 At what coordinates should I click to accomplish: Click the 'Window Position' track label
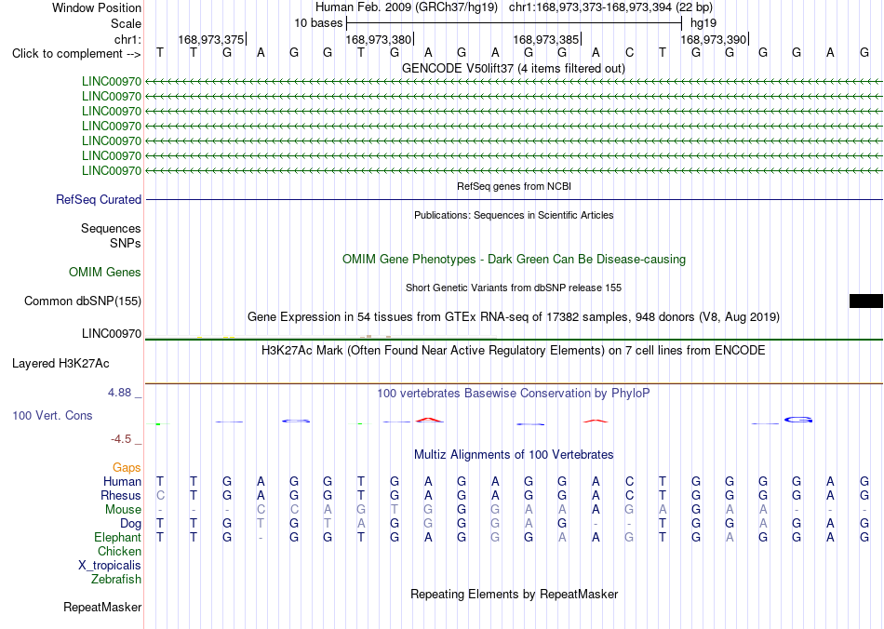(97, 7)
